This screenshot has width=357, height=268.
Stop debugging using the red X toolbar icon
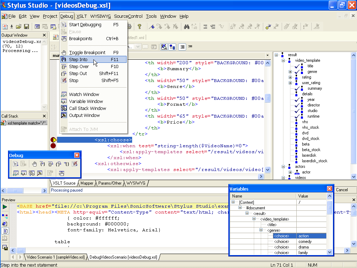click(75, 164)
